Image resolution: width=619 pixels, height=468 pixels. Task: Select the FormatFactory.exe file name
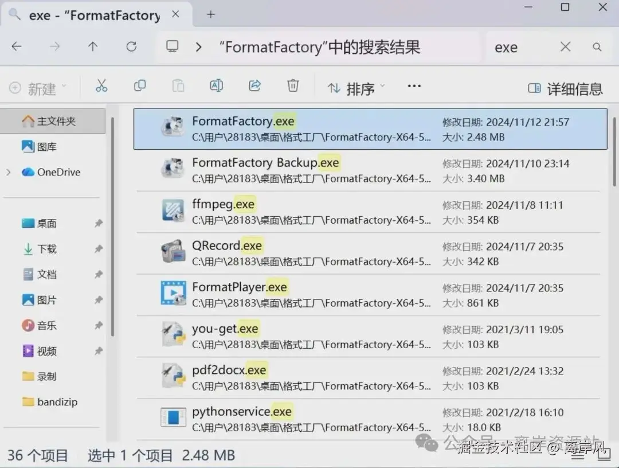[x=243, y=121]
